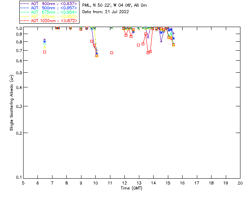
Task: Click the 0.9 y-axis tick label
Action: point(19,34)
